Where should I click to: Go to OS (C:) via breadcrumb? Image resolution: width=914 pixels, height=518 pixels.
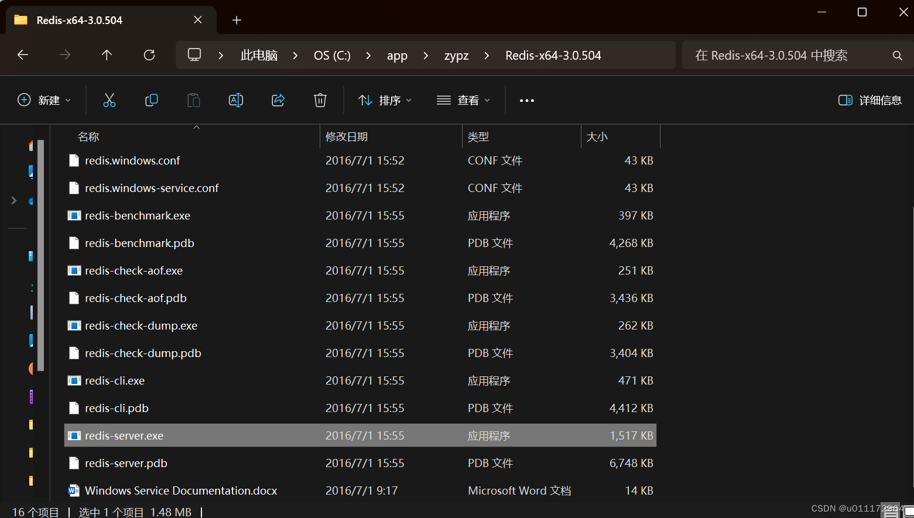[x=331, y=54]
